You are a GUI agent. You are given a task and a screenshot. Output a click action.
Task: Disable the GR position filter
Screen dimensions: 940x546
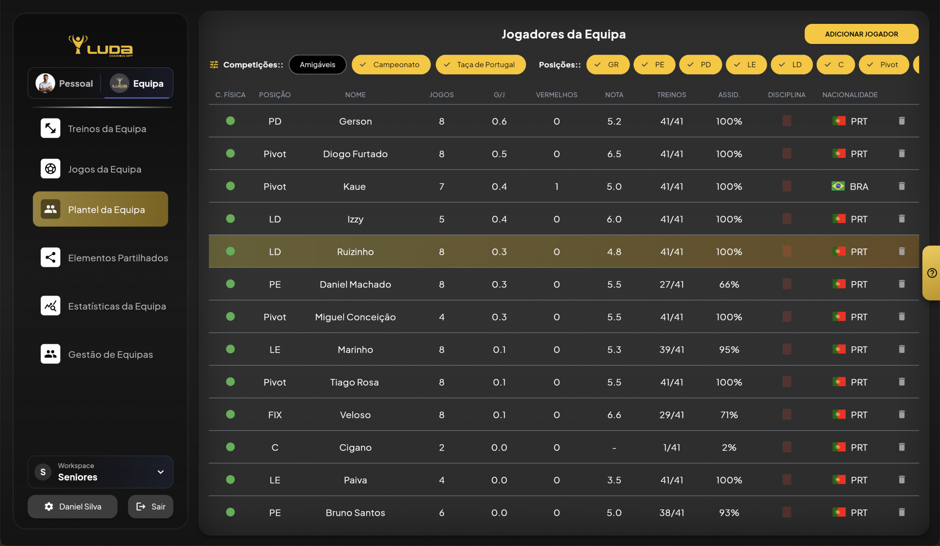(608, 65)
